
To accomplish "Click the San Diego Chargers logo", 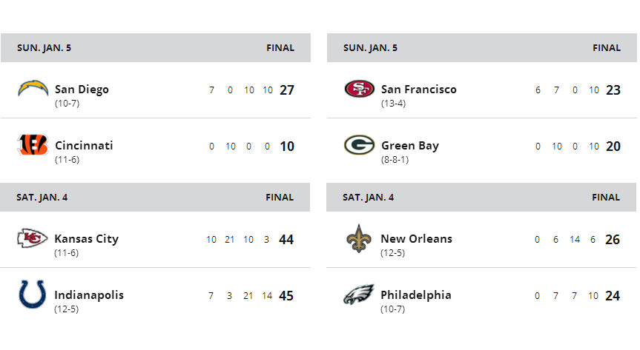I will click(x=33, y=88).
